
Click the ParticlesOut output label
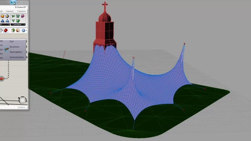[x=16, y=52]
